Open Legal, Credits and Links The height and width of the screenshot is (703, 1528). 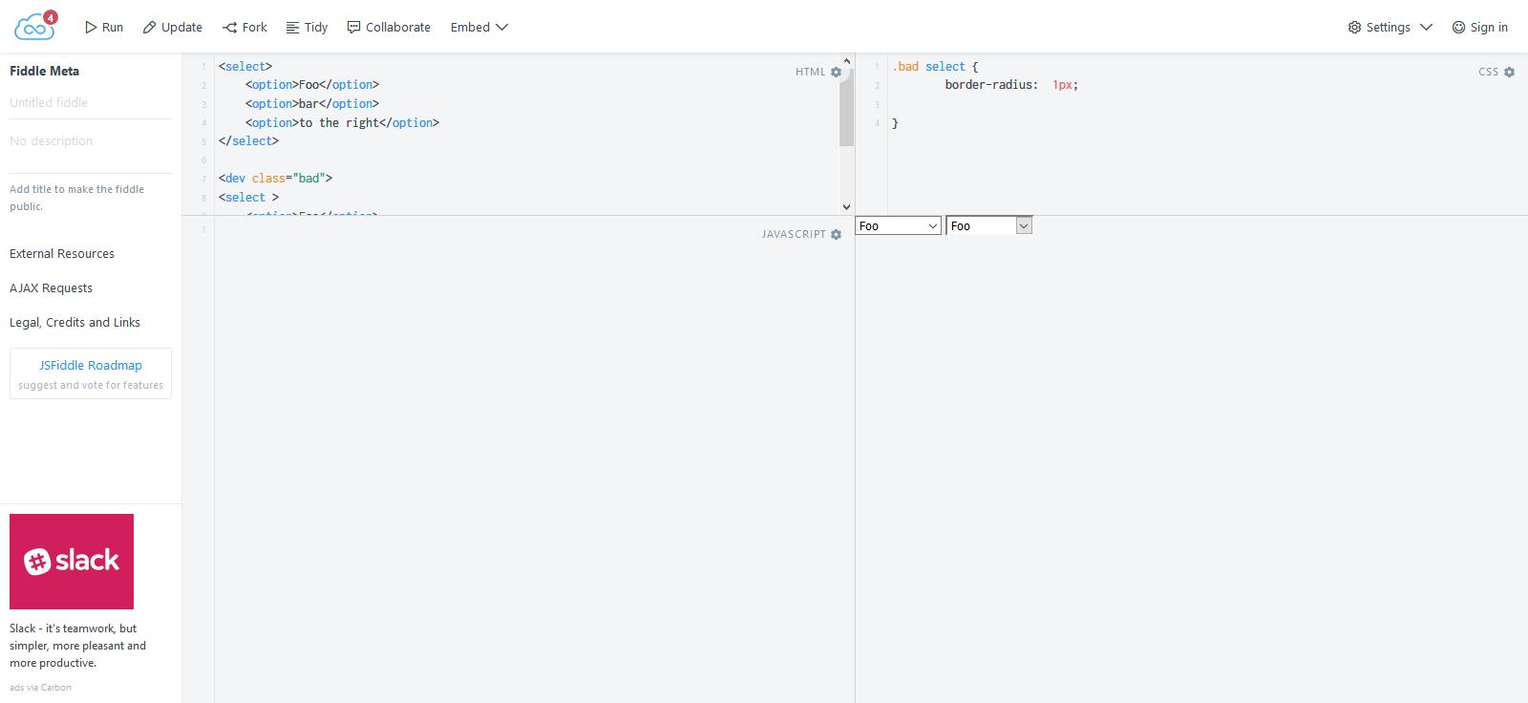(74, 322)
